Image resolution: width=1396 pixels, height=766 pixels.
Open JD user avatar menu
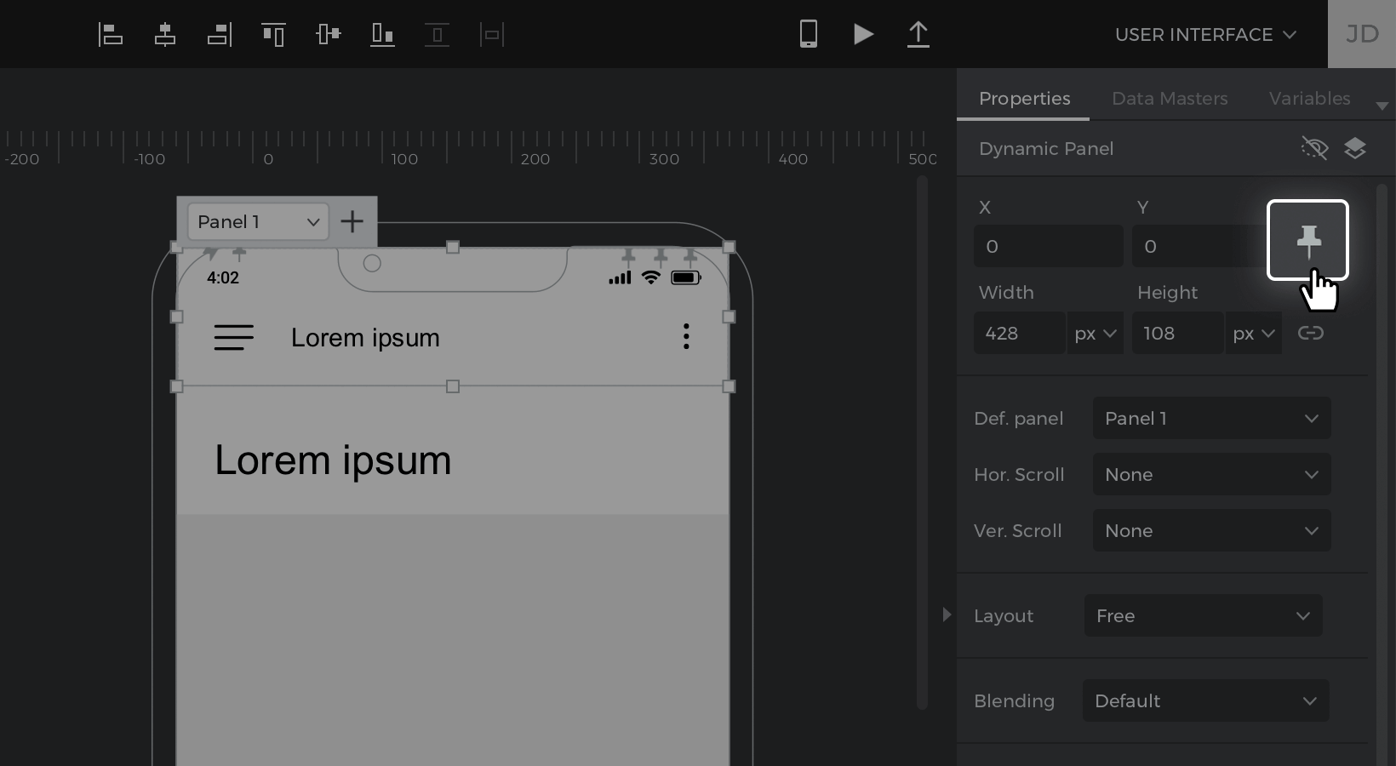pyautogui.click(x=1362, y=34)
